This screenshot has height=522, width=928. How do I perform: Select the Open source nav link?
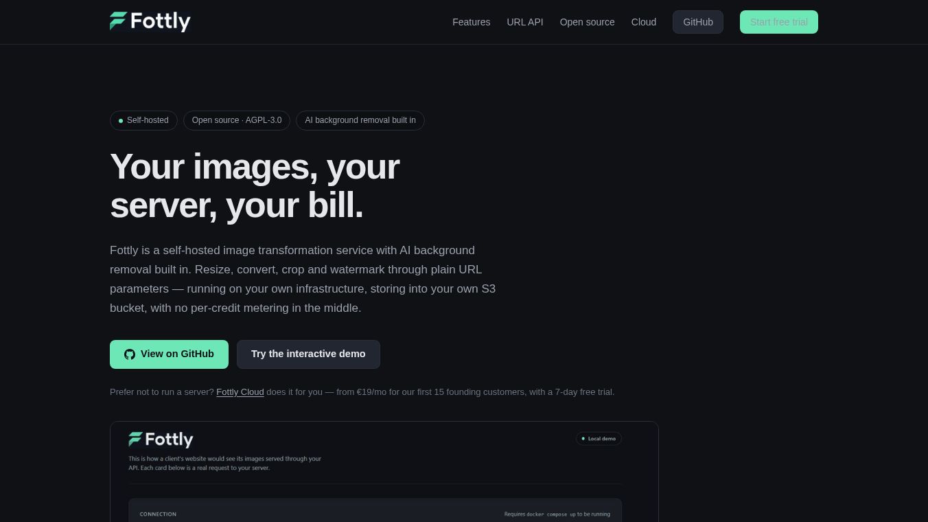(x=588, y=22)
